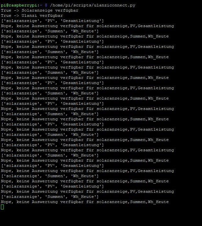The image size is (202, 226).
Task: Click the word 'True' on the second line
Action: [x=6, y=11]
